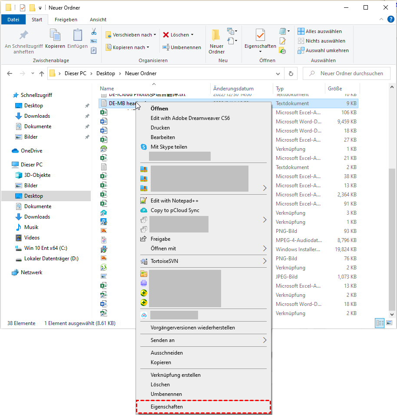
Task: Expand the Senden an submenu
Action: [x=203, y=340]
